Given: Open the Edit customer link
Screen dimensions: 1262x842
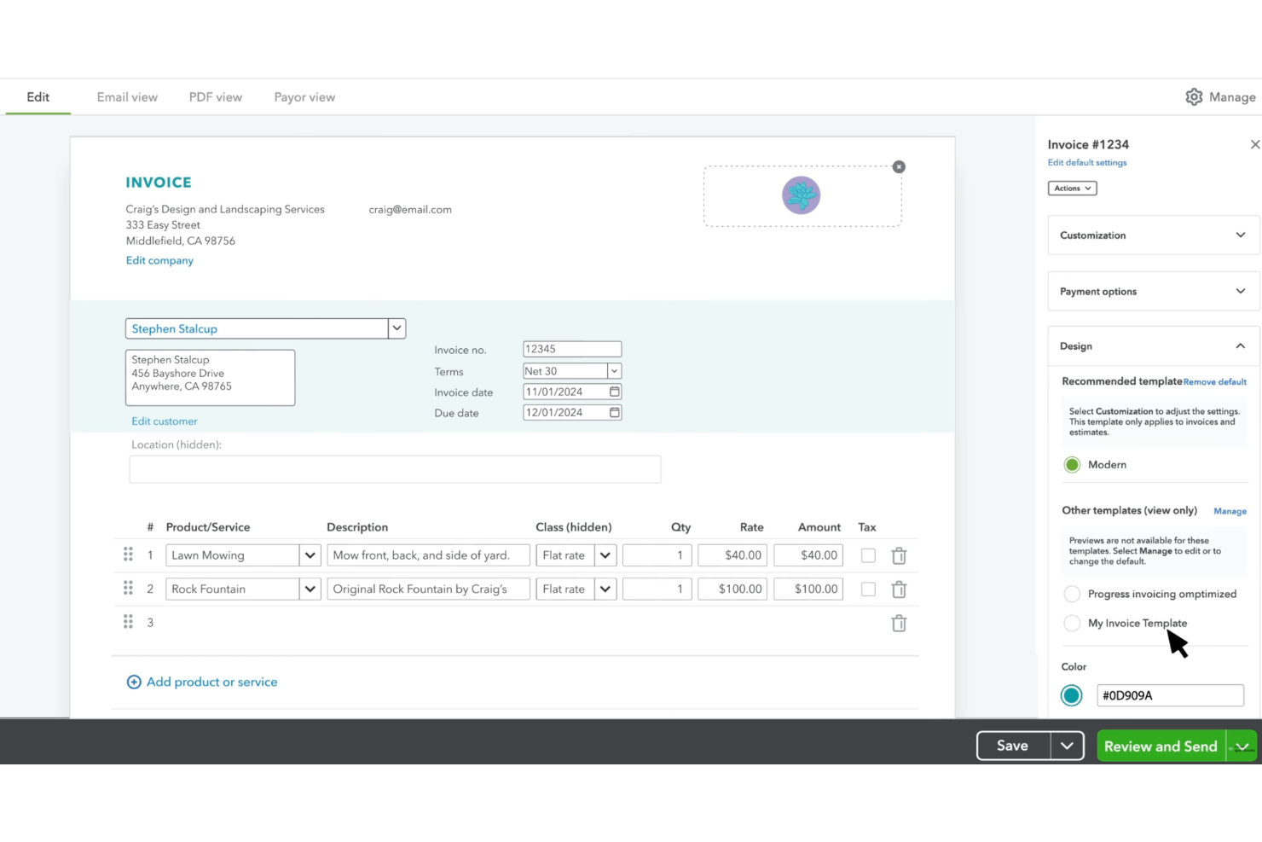Looking at the screenshot, I should point(164,421).
